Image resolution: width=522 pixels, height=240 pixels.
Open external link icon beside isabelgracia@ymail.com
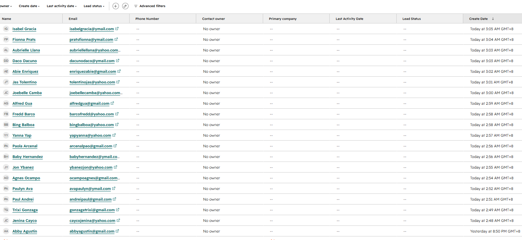tap(117, 29)
